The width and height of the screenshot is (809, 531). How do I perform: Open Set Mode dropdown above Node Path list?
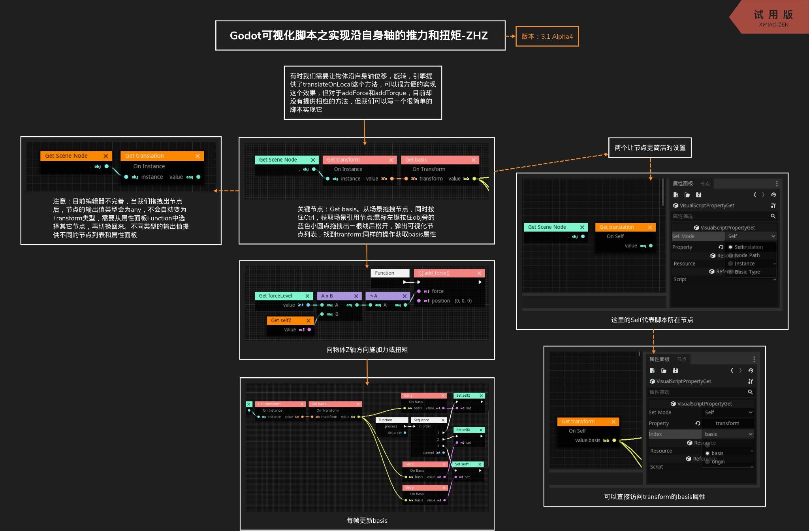751,236
